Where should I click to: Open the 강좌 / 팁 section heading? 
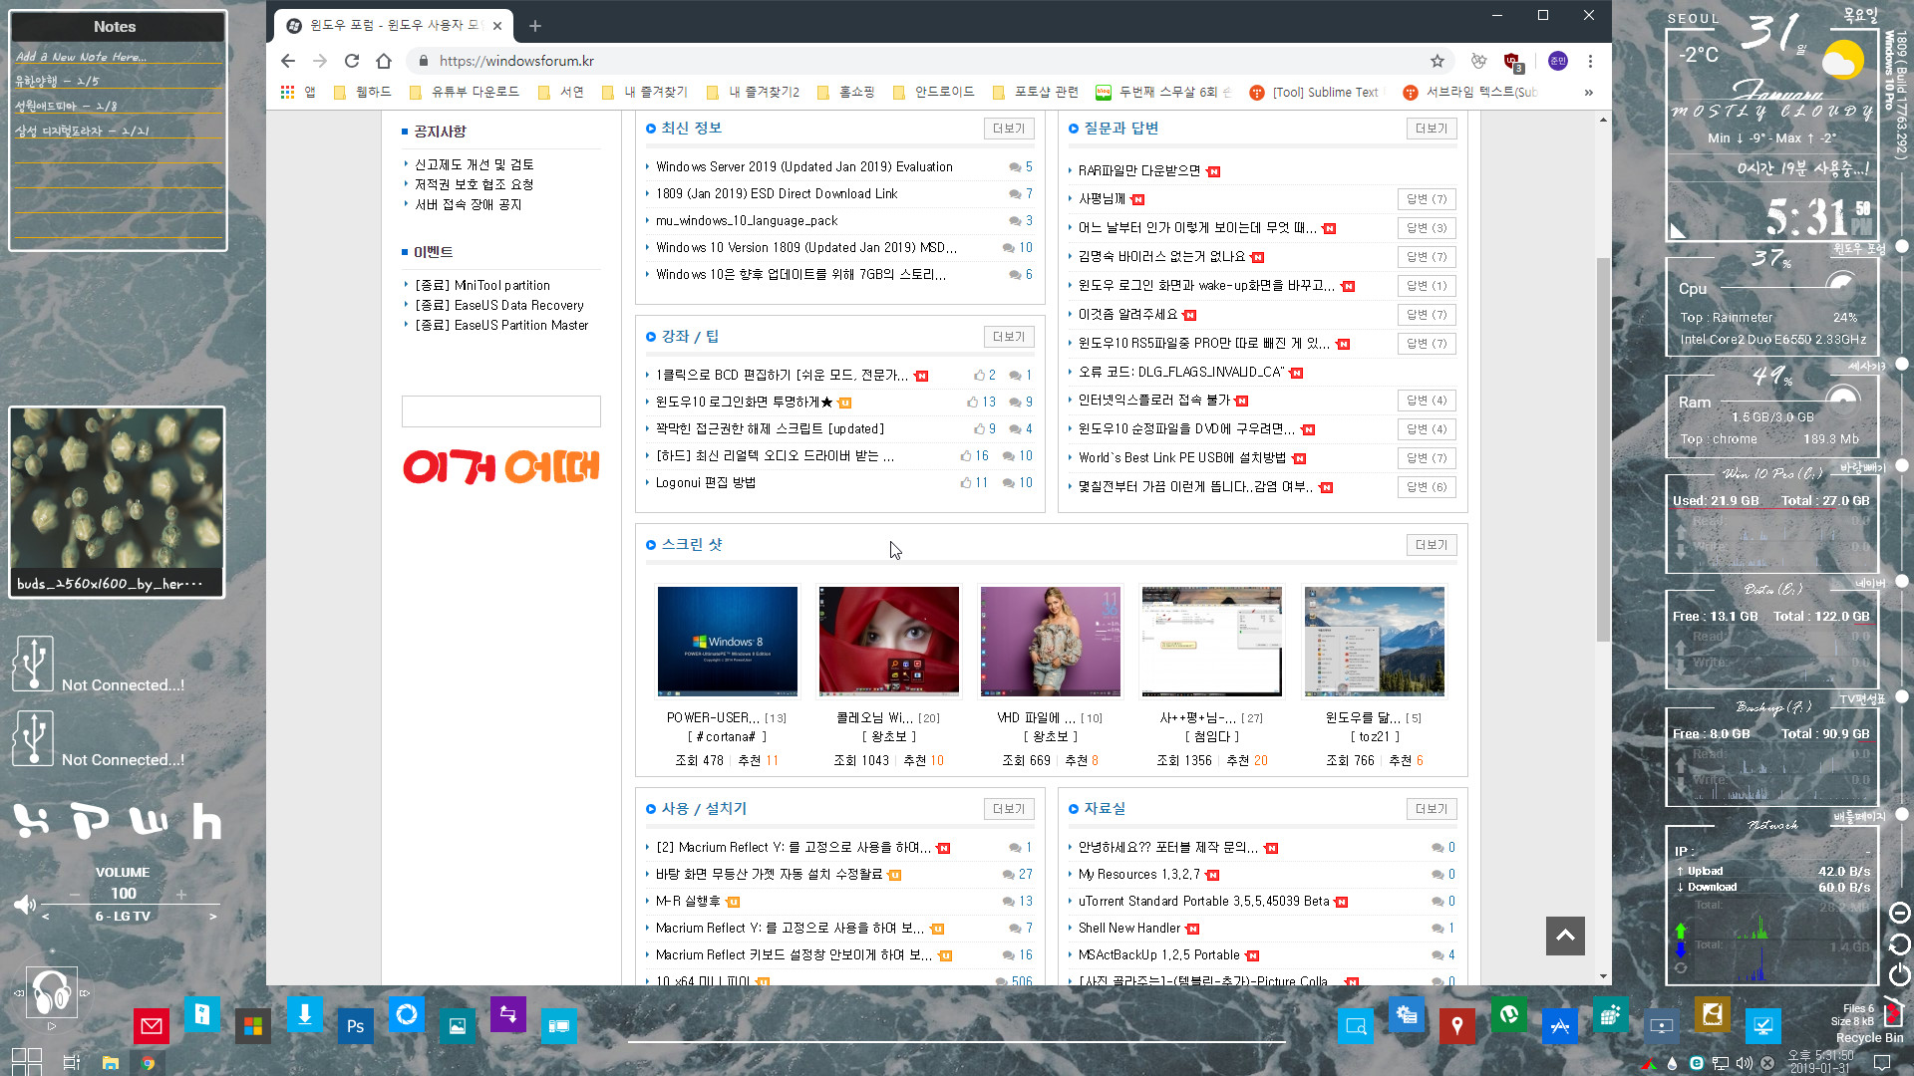point(690,336)
